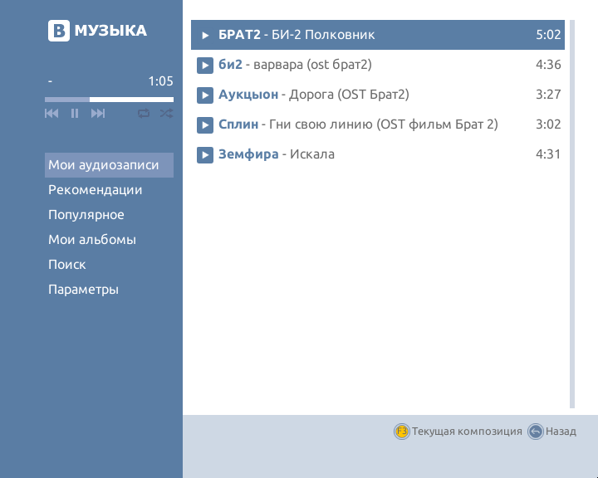
Task: Click duration 4:31 of Искала
Action: pos(548,154)
